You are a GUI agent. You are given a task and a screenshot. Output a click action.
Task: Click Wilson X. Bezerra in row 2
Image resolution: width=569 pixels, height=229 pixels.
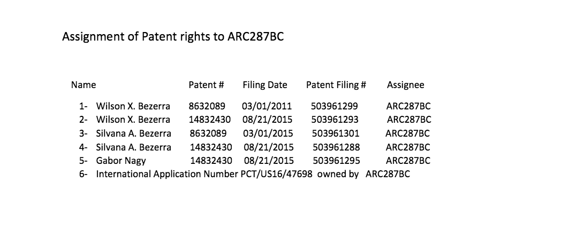[133, 120]
